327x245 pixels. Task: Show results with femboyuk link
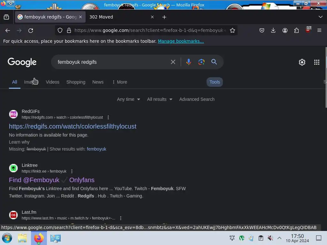coord(96,149)
